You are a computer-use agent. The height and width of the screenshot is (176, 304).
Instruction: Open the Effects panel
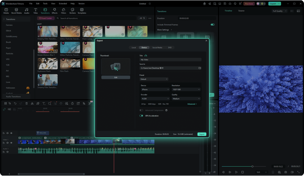[54, 11]
